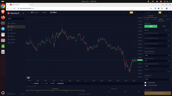Click the TradingView logo on chart

tap(28, 78)
